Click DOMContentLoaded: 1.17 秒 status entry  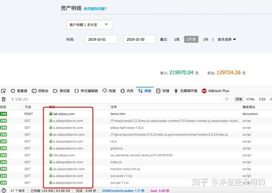click(x=123, y=191)
